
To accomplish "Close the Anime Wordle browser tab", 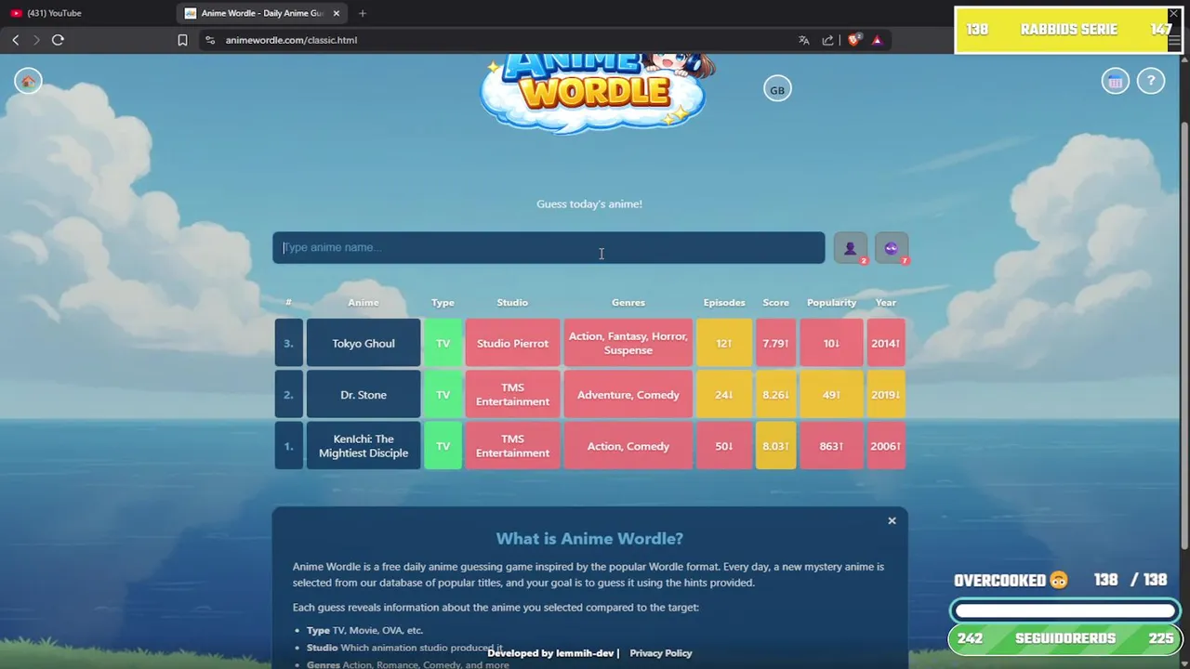I will click(x=337, y=13).
